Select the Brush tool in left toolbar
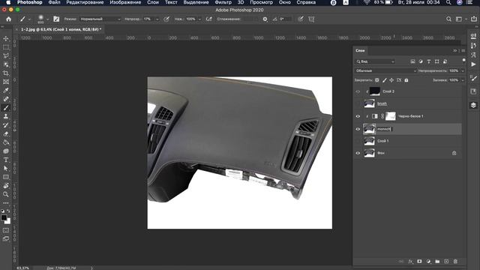The width and height of the screenshot is (480, 270). [x=6, y=108]
